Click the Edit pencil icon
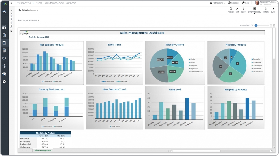This screenshot has width=279, height=156. 237,10
